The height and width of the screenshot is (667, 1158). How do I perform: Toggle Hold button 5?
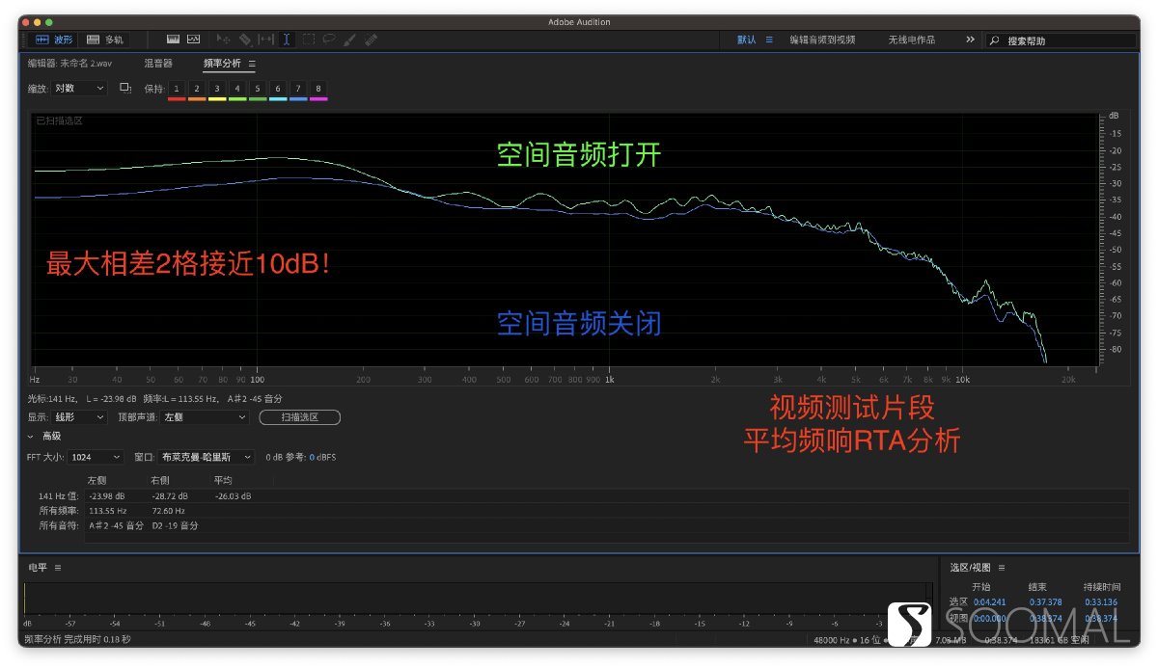(x=258, y=88)
